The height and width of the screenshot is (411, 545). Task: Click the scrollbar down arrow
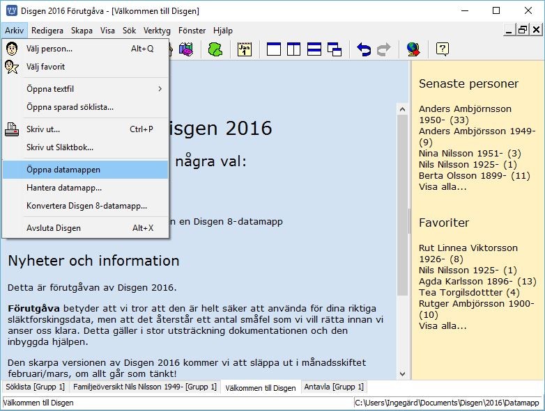pos(402,373)
